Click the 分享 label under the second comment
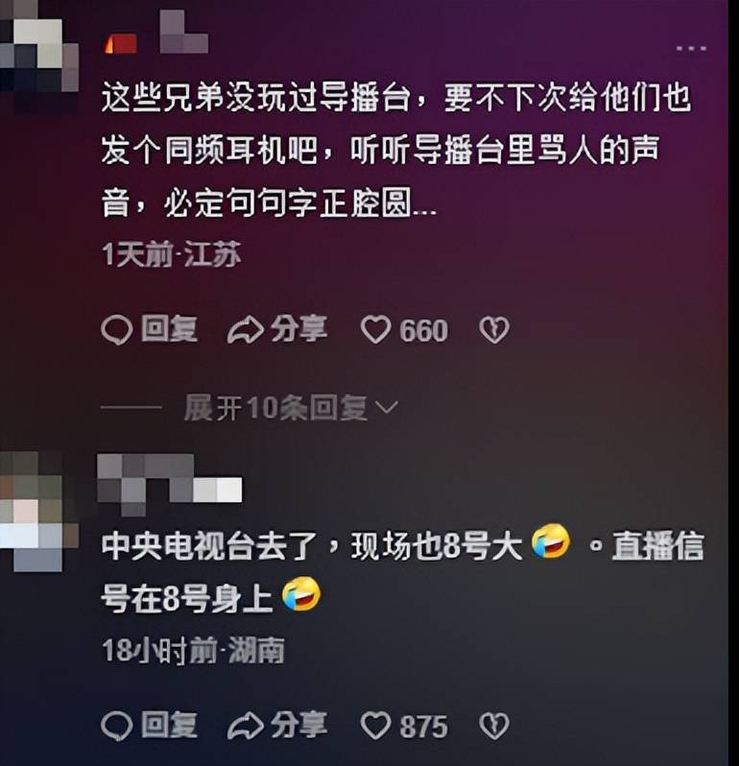 tap(298, 725)
